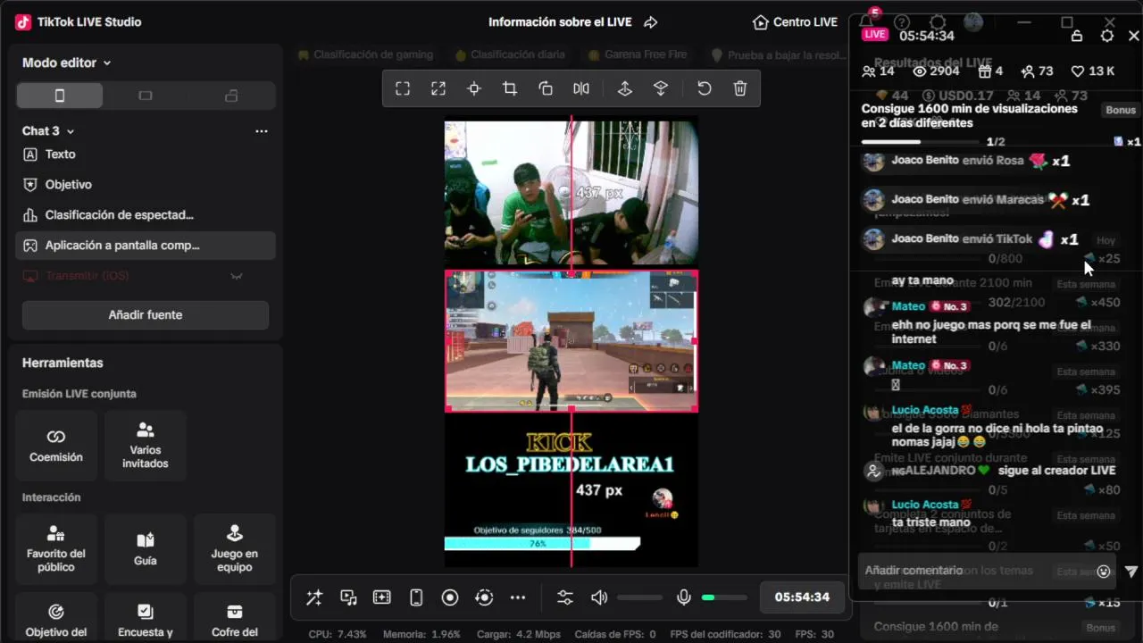
Task: Close the floating chat overlay
Action: click(1134, 36)
